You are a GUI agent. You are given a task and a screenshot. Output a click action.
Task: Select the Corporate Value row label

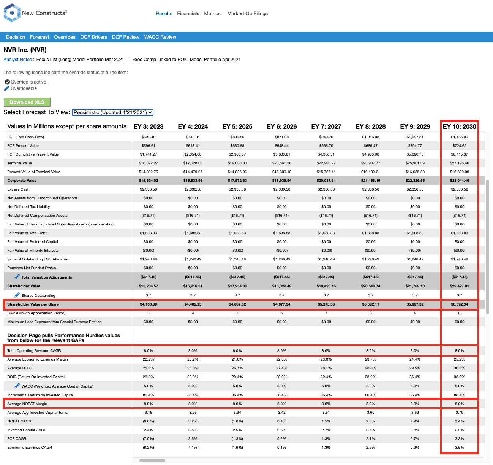[x=22, y=180]
